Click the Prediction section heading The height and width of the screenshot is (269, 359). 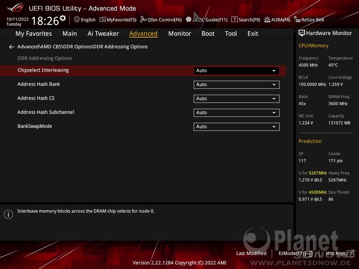click(310, 142)
